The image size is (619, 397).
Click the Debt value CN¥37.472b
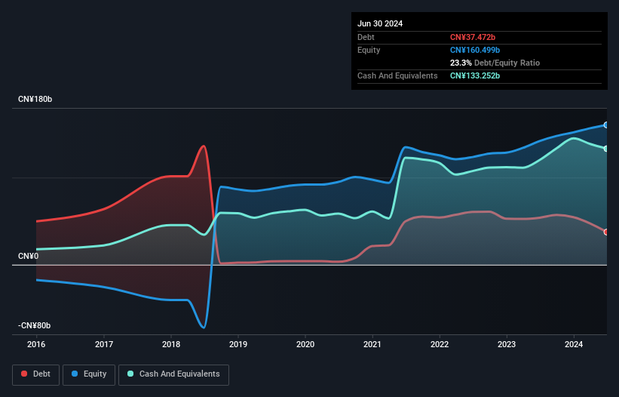tap(473, 37)
